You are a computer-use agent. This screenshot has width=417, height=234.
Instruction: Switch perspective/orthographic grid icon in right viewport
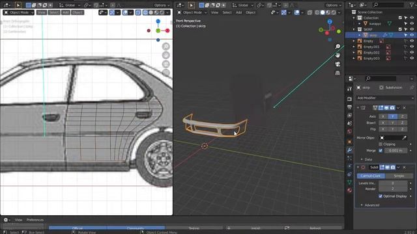[338, 73]
